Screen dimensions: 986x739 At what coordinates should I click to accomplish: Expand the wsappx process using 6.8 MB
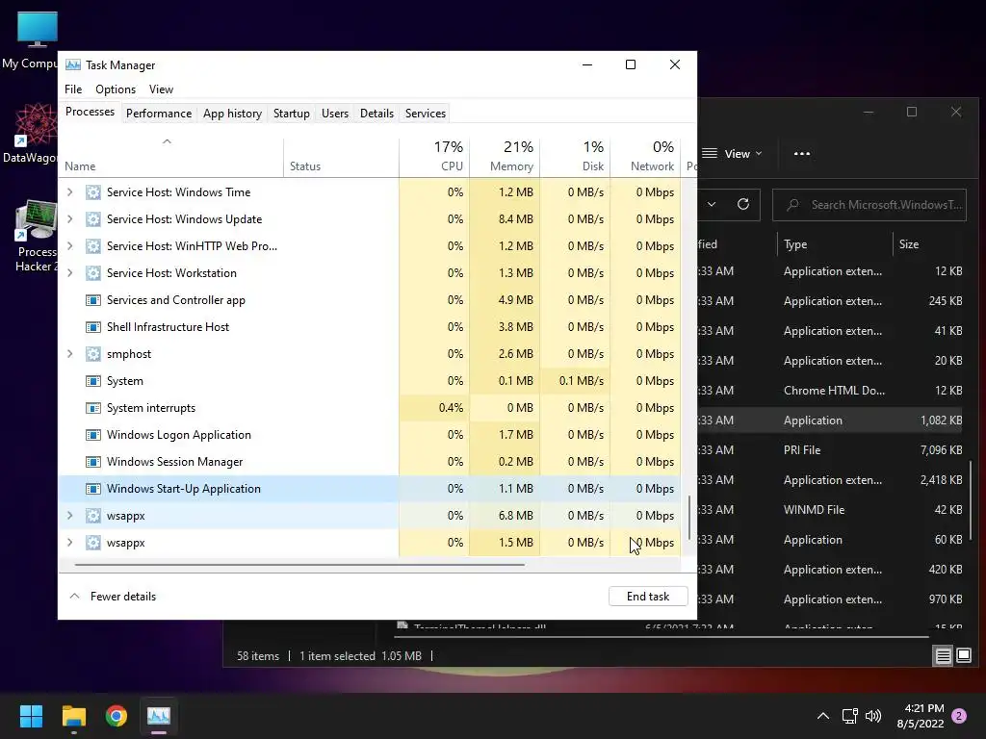(x=69, y=516)
